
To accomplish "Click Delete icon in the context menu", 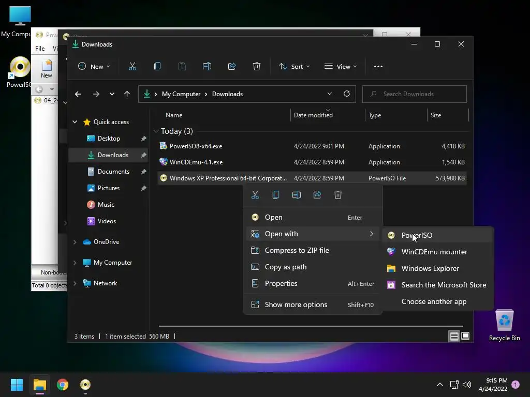I will (x=337, y=195).
